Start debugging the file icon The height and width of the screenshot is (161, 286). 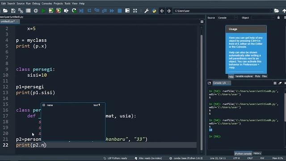coord(81,11)
